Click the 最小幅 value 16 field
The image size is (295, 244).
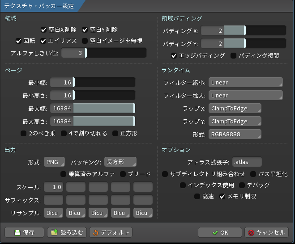tap(62, 82)
